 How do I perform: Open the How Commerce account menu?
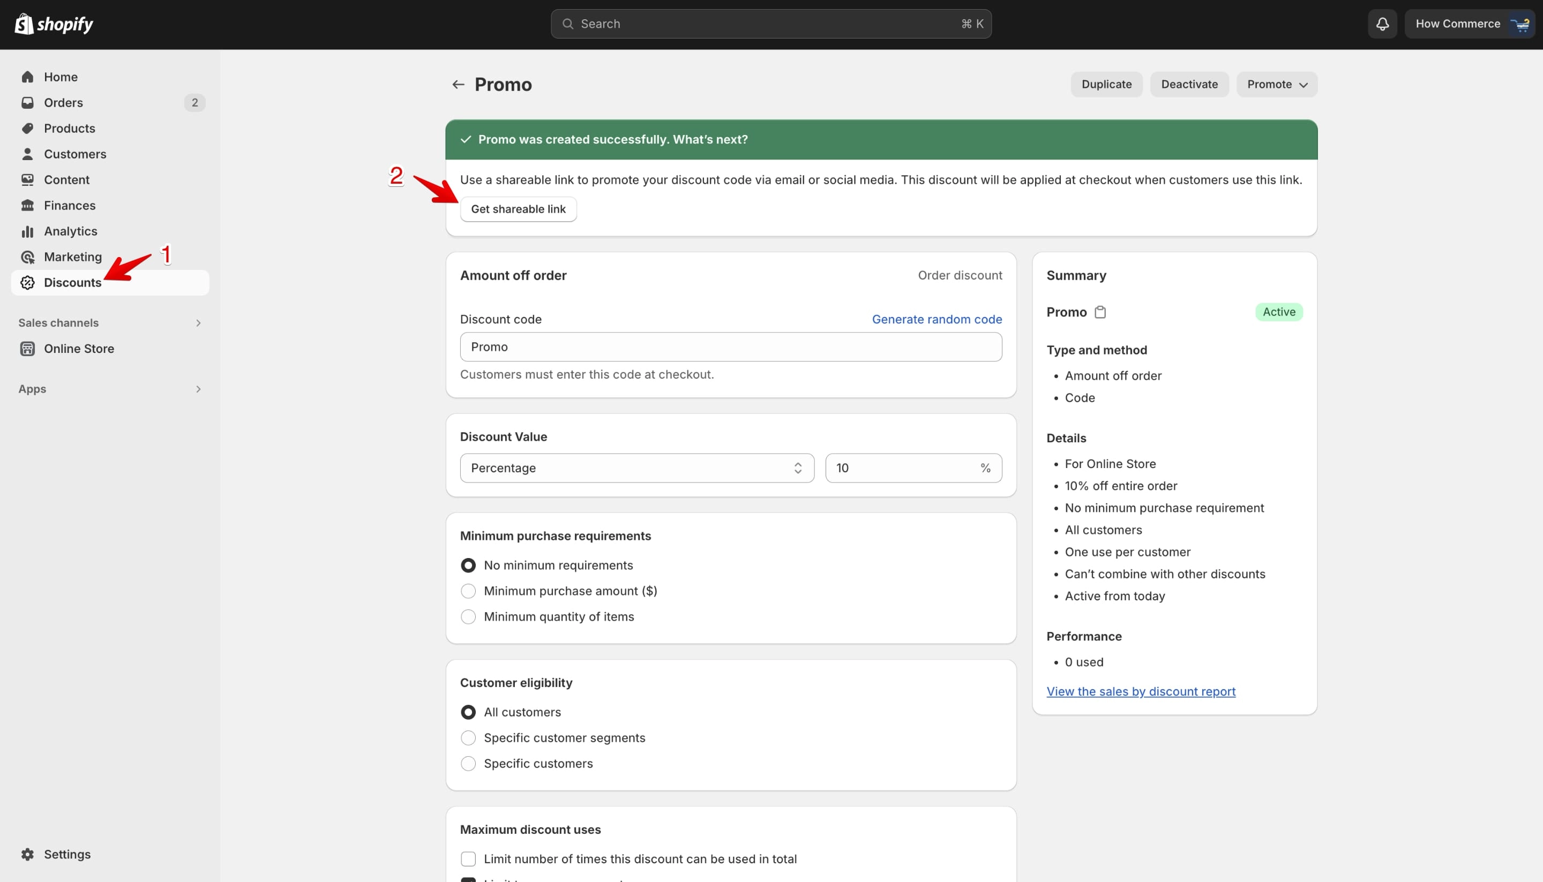[1469, 24]
